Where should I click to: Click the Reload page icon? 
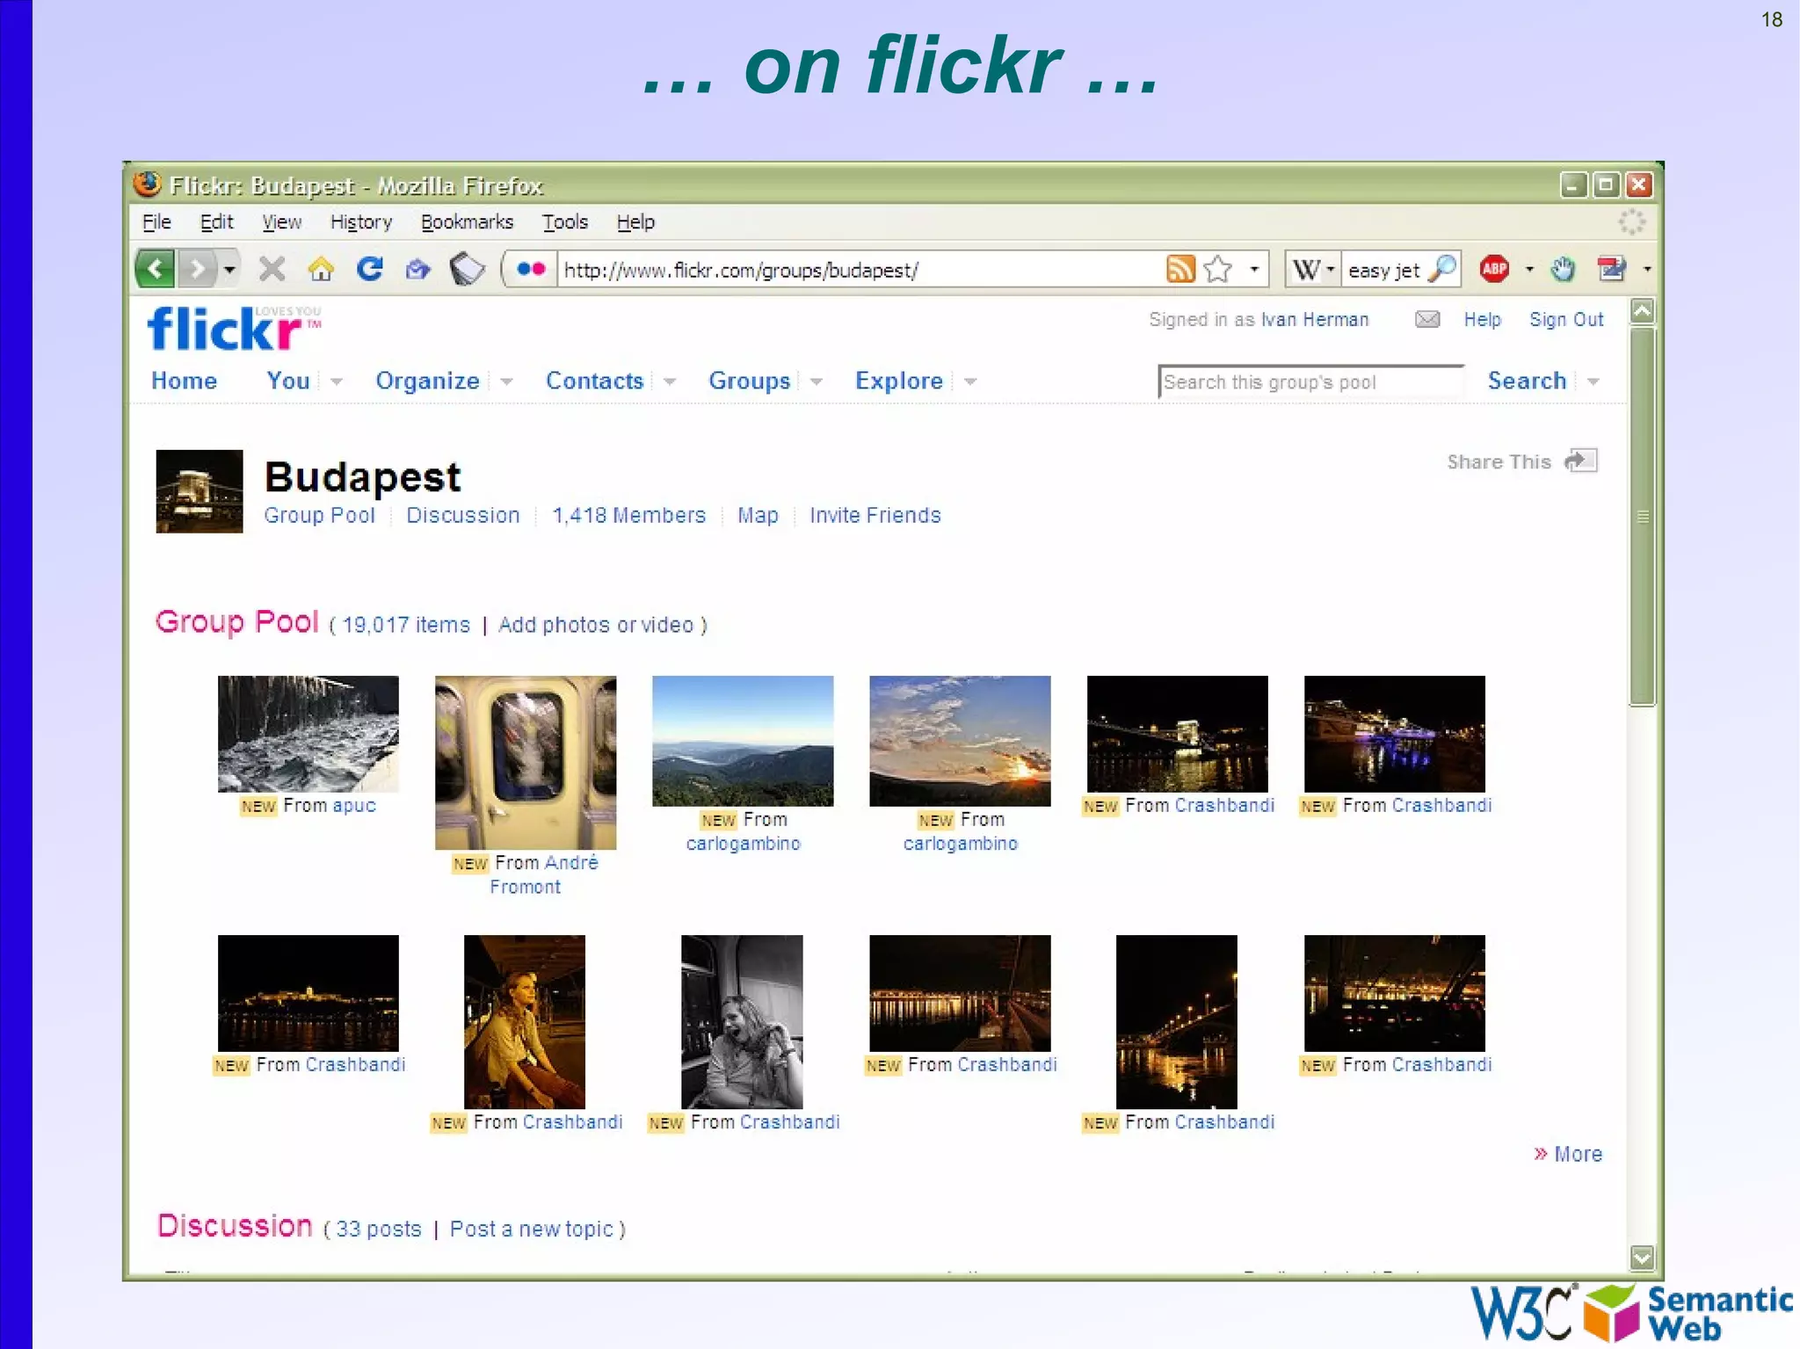pos(369,269)
